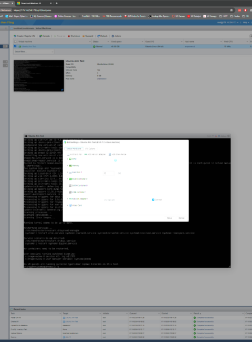Switch to the Virtual Hardware tab

(x=74, y=149)
